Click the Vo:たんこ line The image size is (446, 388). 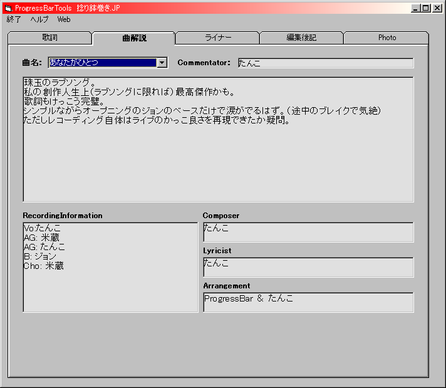42,228
